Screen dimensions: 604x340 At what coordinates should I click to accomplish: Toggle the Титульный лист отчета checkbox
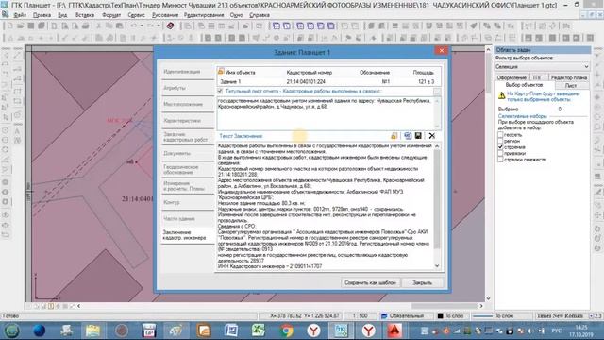220,91
